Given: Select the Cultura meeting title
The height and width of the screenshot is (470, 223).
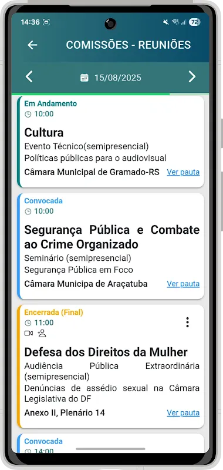Looking at the screenshot, I should click(x=43, y=133).
